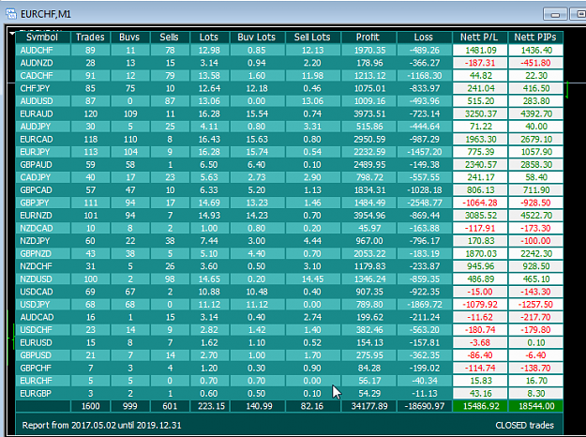
Task: Select the EURGBP symbol cell
Action: [x=42, y=393]
